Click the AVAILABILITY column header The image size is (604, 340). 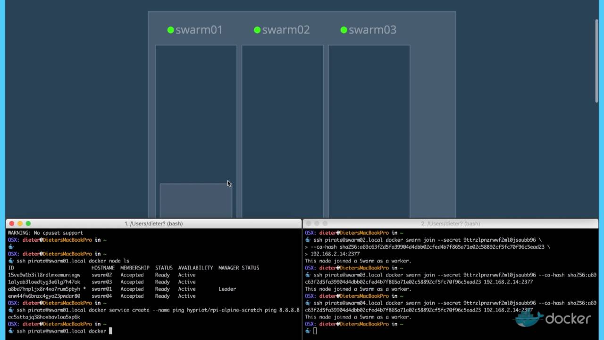pos(195,268)
